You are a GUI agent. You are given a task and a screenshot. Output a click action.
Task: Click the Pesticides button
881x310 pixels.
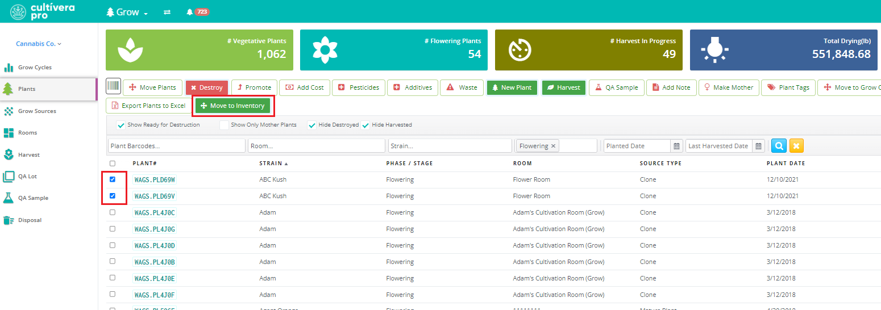[x=359, y=87]
